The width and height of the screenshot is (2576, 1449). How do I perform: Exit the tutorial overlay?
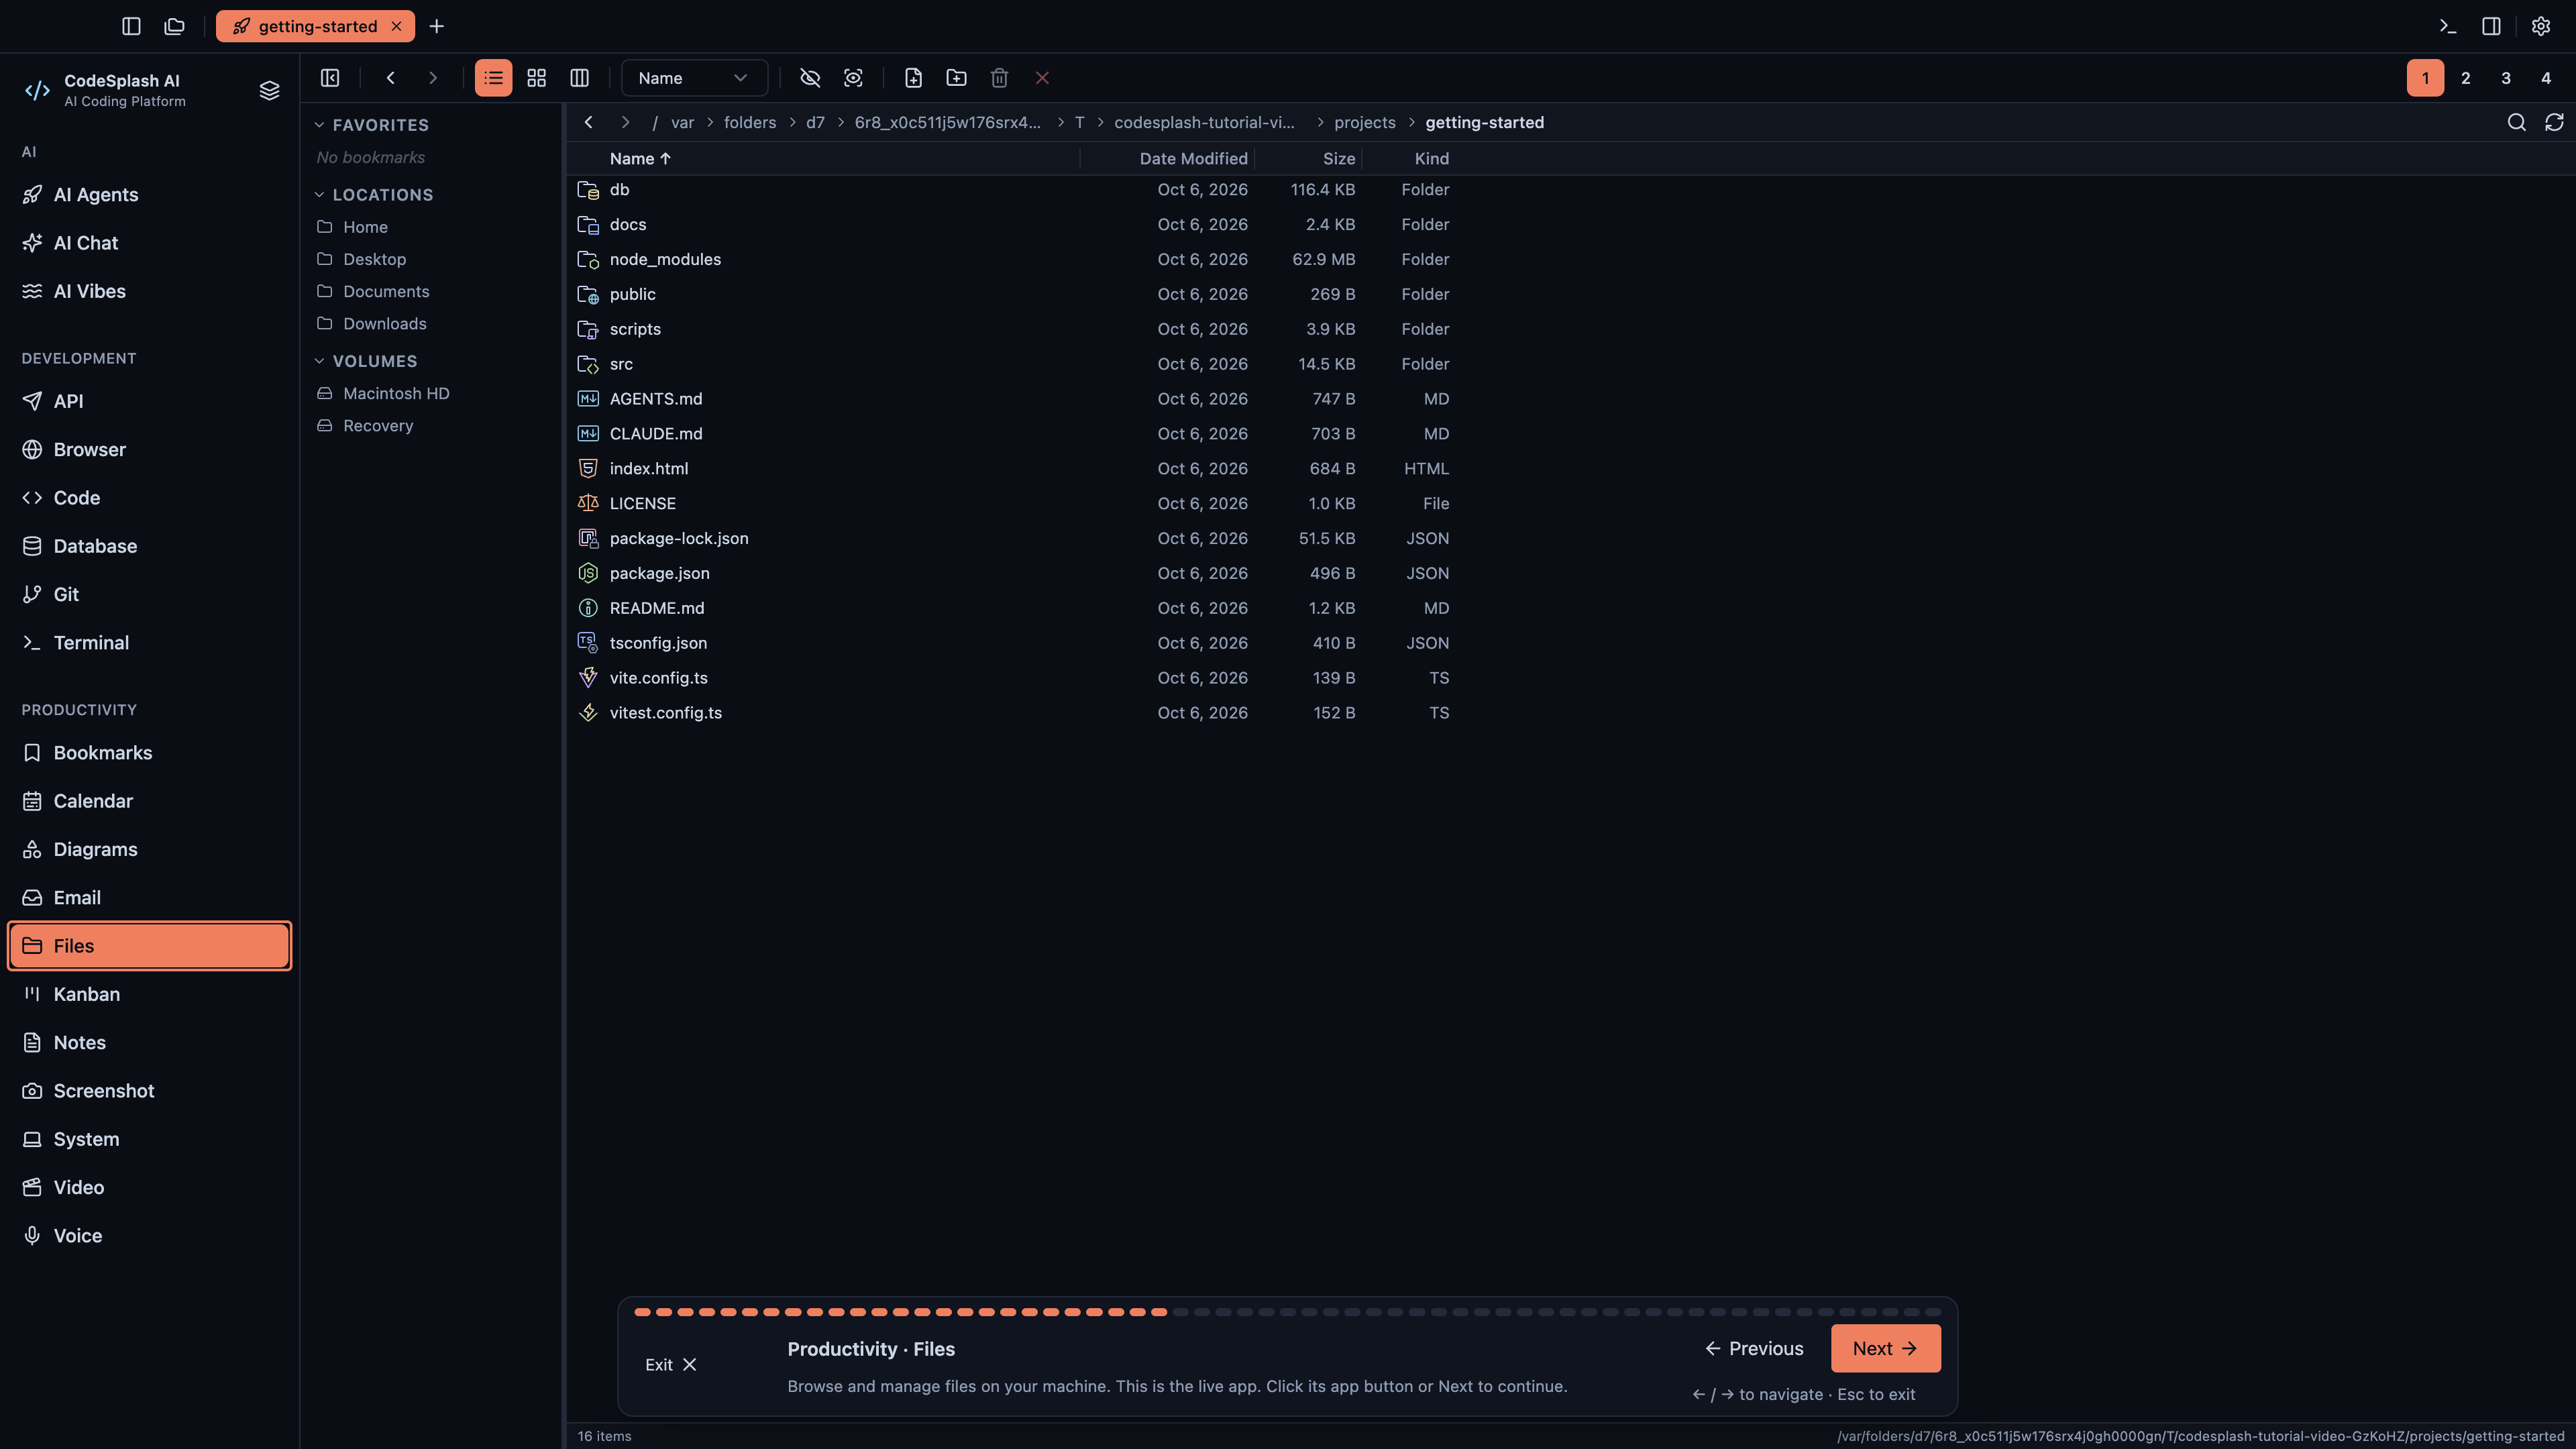pos(671,1364)
